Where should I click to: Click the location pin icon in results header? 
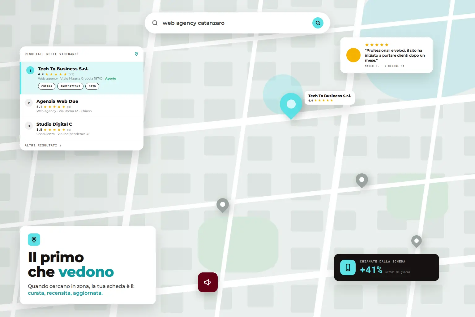(x=136, y=54)
